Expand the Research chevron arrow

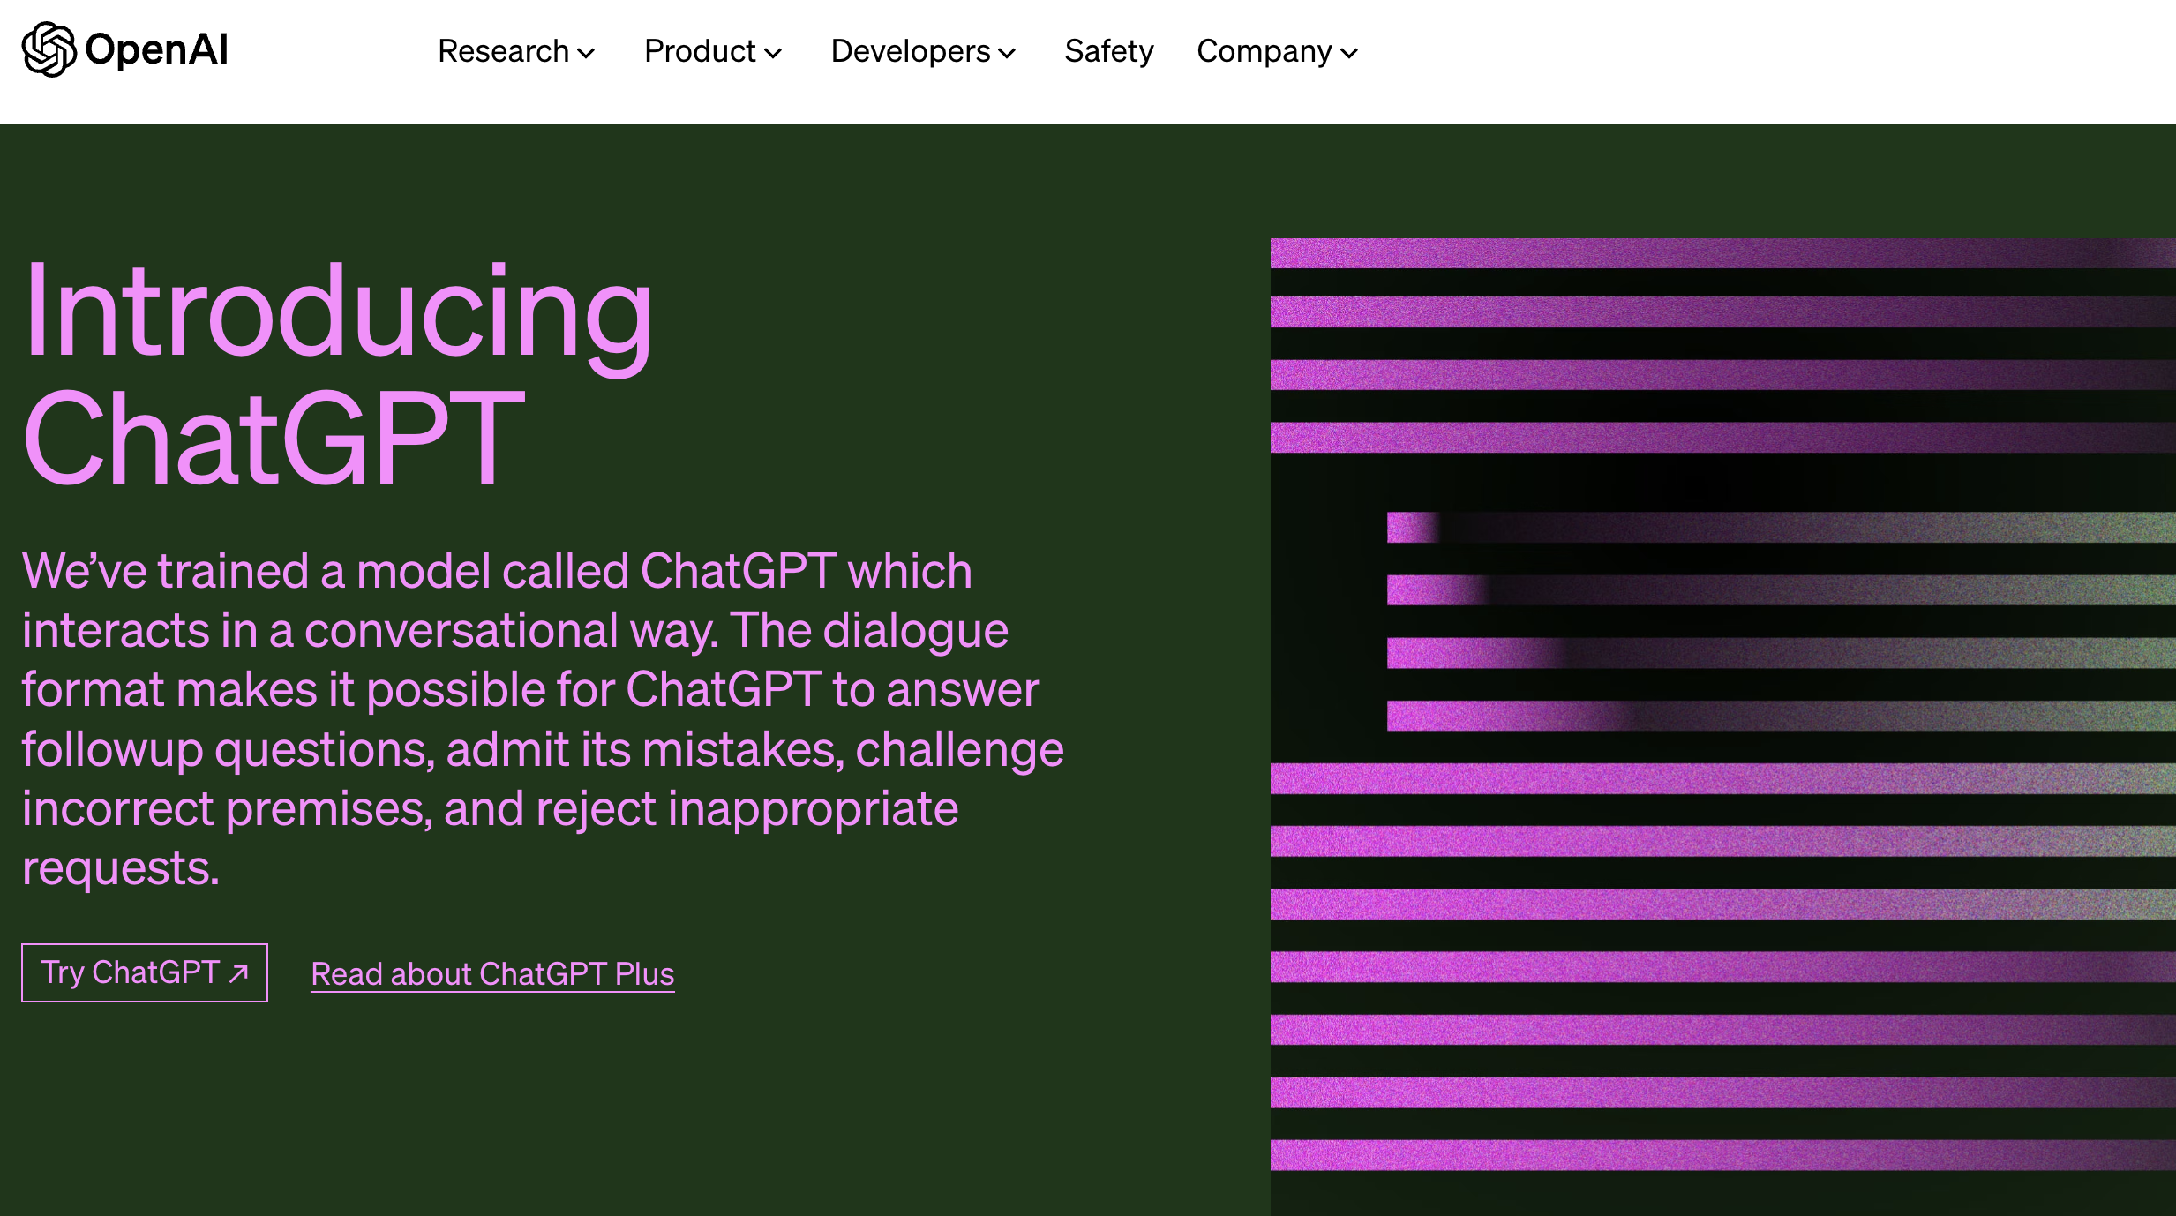tap(586, 53)
